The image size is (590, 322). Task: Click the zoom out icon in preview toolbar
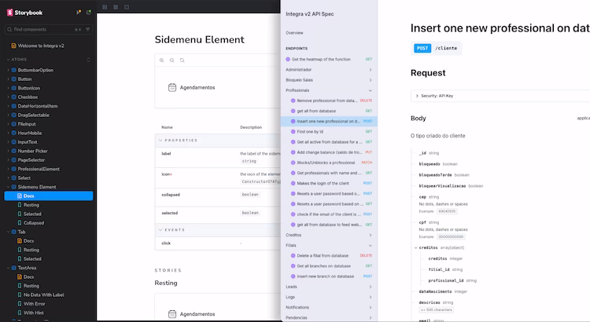(172, 60)
